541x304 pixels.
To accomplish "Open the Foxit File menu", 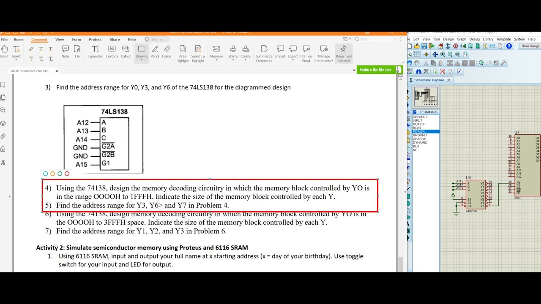I will pos(4,39).
